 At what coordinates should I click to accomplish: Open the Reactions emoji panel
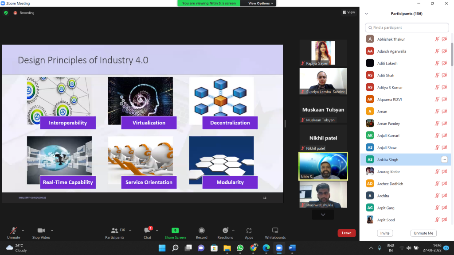[x=225, y=233]
